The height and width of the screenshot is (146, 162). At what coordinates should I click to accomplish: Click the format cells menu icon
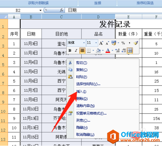click(70, 113)
